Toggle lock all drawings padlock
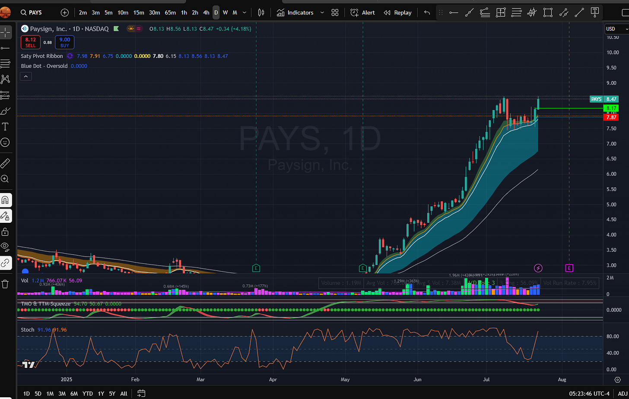629x399 pixels. click(x=5, y=231)
